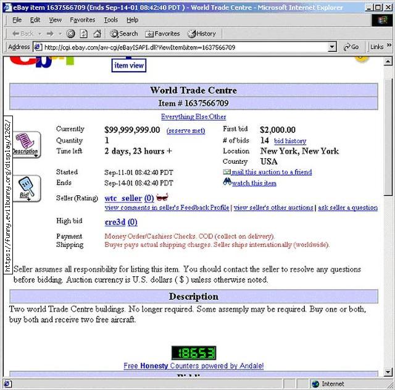The height and width of the screenshot is (390, 395).
Task: Open the Help menu
Action: (132, 20)
